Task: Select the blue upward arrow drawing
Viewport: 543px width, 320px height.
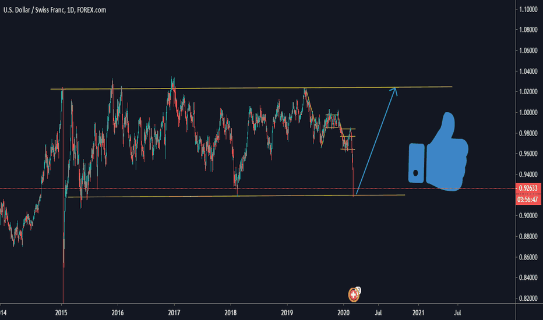Action: pyautogui.click(x=376, y=141)
